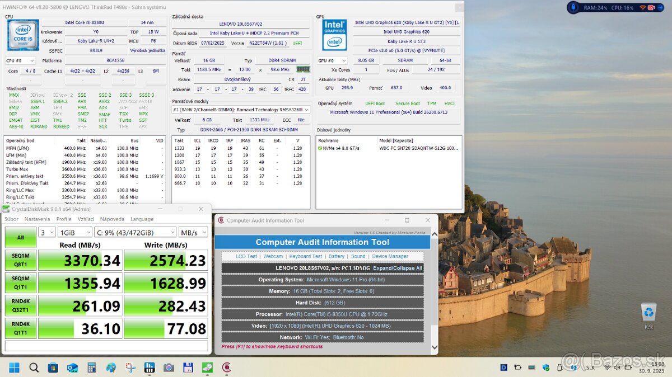Open the Profile menu in CrystalDiskMark
The height and width of the screenshot is (377, 672).
tap(64, 219)
